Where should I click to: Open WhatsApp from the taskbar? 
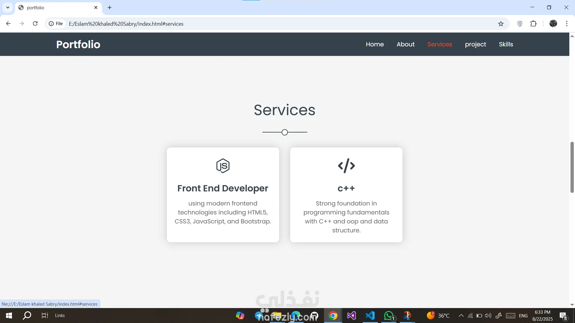click(x=389, y=316)
